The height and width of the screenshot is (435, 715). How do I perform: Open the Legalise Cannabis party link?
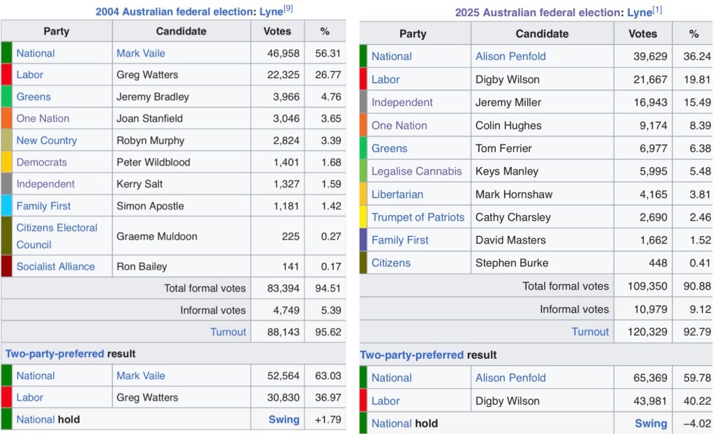[416, 171]
